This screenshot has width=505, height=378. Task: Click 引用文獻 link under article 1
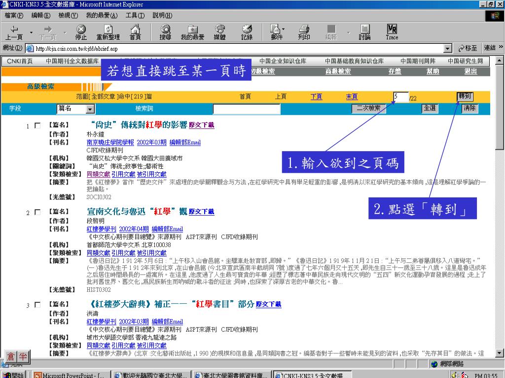tap(123, 174)
